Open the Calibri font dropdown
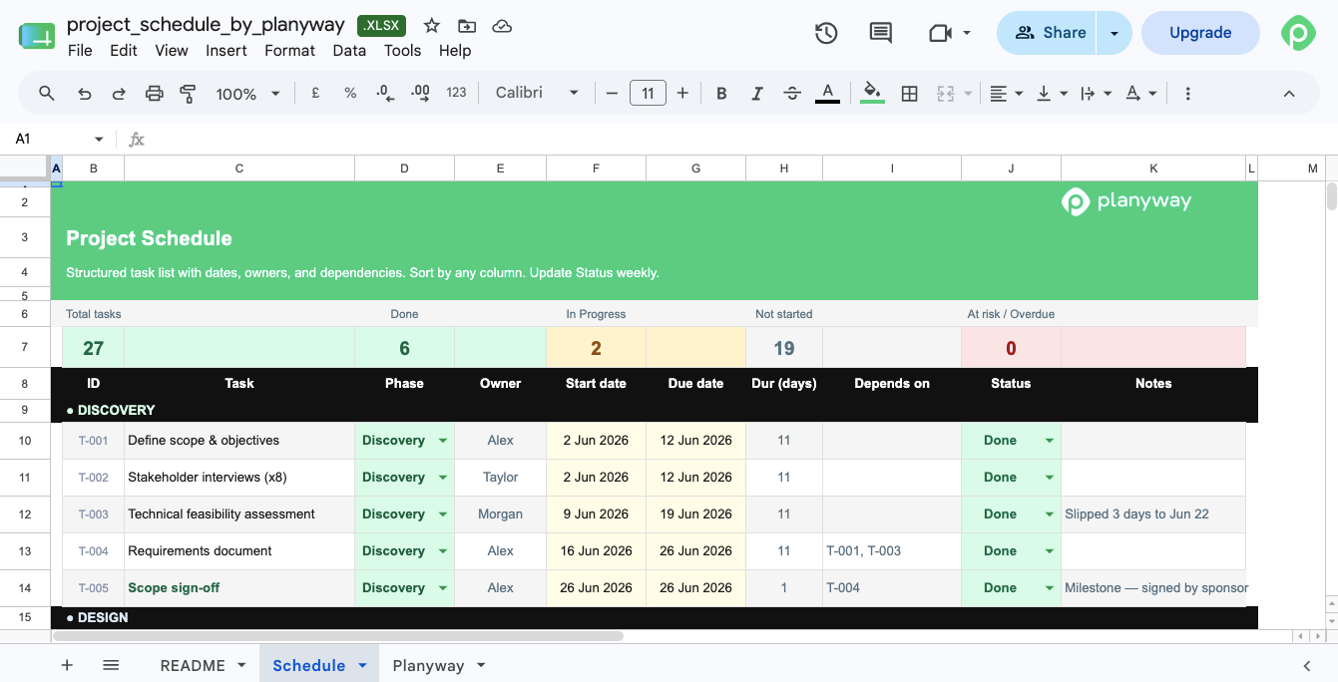Image resolution: width=1338 pixels, height=682 pixels. click(537, 93)
